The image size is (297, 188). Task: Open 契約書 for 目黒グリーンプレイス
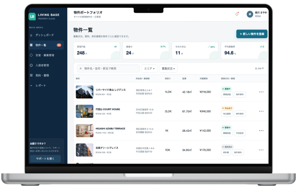coord(226,153)
